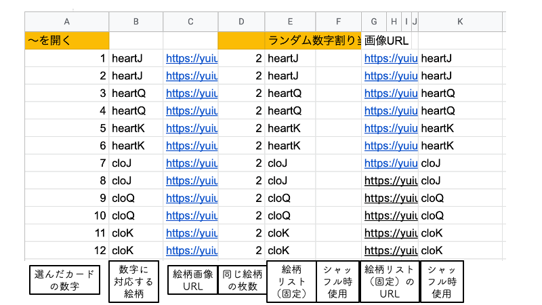Click the empty column F cell in row 1
Screen dimensions: 542x305
pos(338,58)
